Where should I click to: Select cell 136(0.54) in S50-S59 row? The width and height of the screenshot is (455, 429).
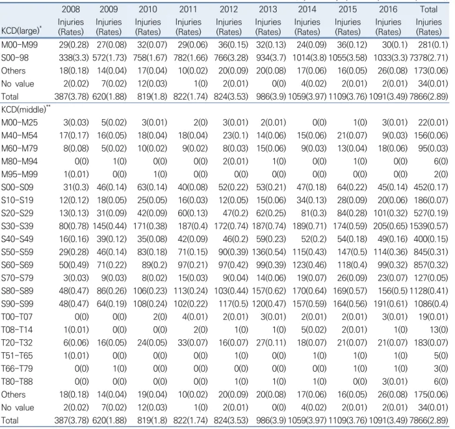[269, 252]
